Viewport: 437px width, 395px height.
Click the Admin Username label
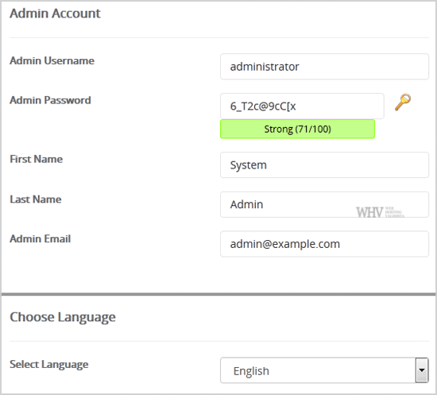click(x=52, y=60)
